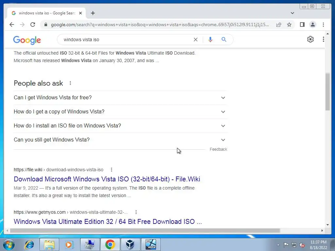The image size is (335, 251).
Task: Open People also ask options menu
Action: click(x=70, y=83)
